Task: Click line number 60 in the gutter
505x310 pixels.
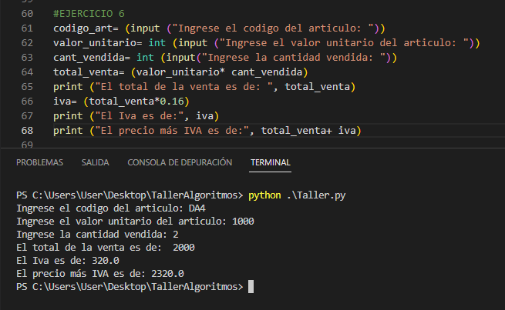Action: [27, 14]
